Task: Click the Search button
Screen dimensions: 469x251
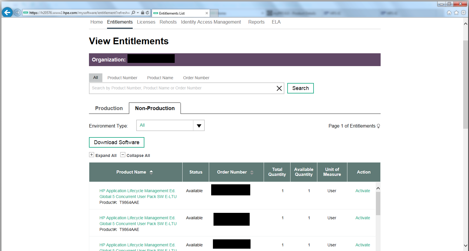Action: (x=300, y=88)
